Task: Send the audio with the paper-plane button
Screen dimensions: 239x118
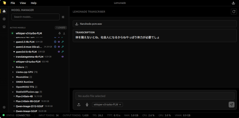Action: click(x=232, y=105)
